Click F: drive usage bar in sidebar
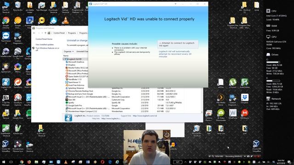The height and width of the screenshot is (165, 294). pyautogui.click(x=273, y=81)
